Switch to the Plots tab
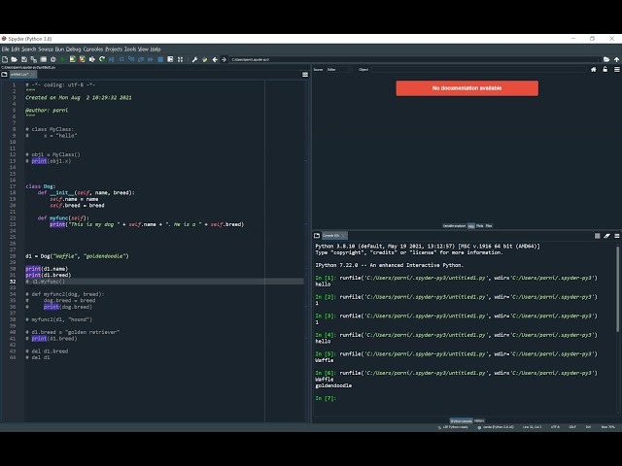This screenshot has height=466, width=622. click(x=479, y=226)
